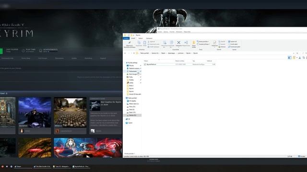The height and width of the screenshot is (172, 307).
Task: Click the Steam achievements progress bar
Action: [53, 52]
